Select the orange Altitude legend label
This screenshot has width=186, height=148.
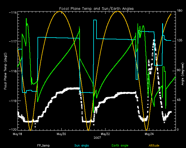pos(154,145)
